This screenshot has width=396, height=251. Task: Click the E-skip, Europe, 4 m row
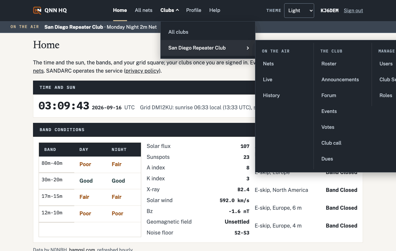[306, 226]
